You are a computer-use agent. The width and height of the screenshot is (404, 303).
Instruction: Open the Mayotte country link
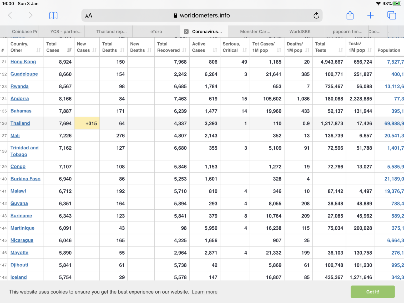click(19, 252)
